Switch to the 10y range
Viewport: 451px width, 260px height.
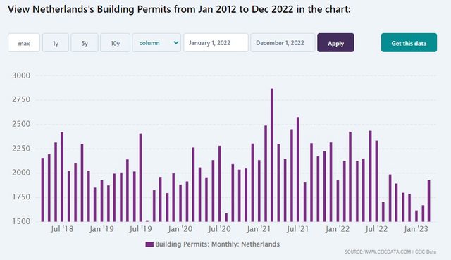coord(115,43)
